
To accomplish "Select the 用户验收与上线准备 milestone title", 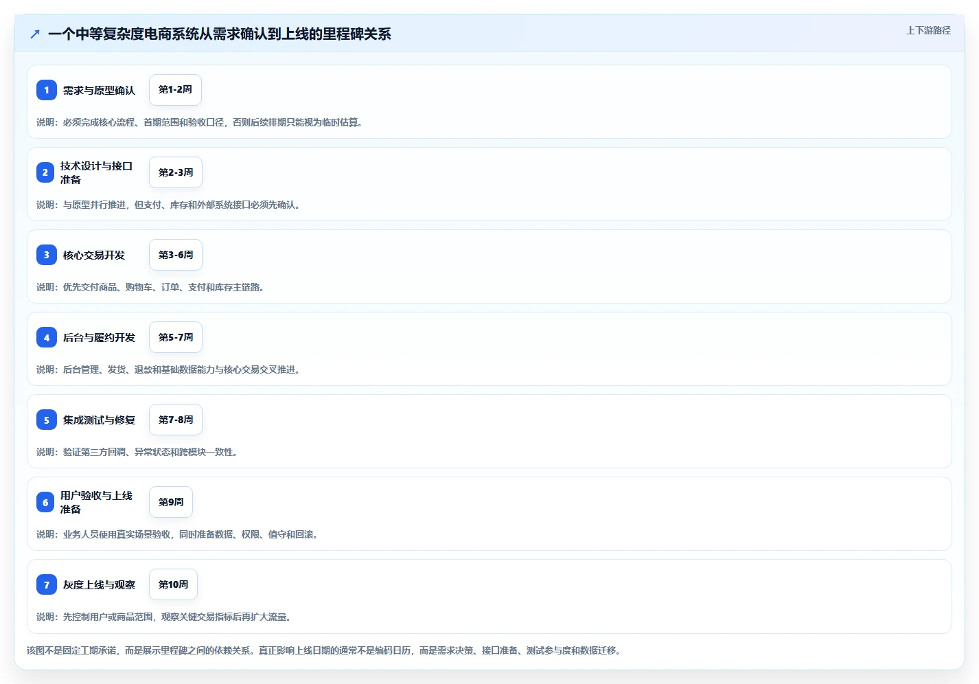I will point(96,502).
